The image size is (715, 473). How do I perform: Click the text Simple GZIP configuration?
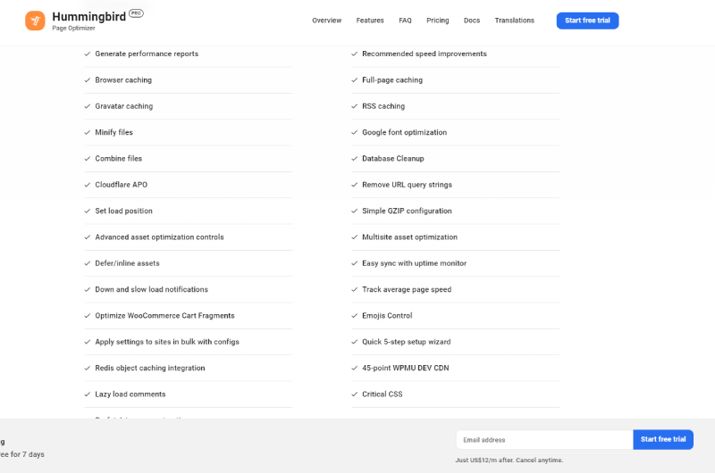click(x=407, y=211)
